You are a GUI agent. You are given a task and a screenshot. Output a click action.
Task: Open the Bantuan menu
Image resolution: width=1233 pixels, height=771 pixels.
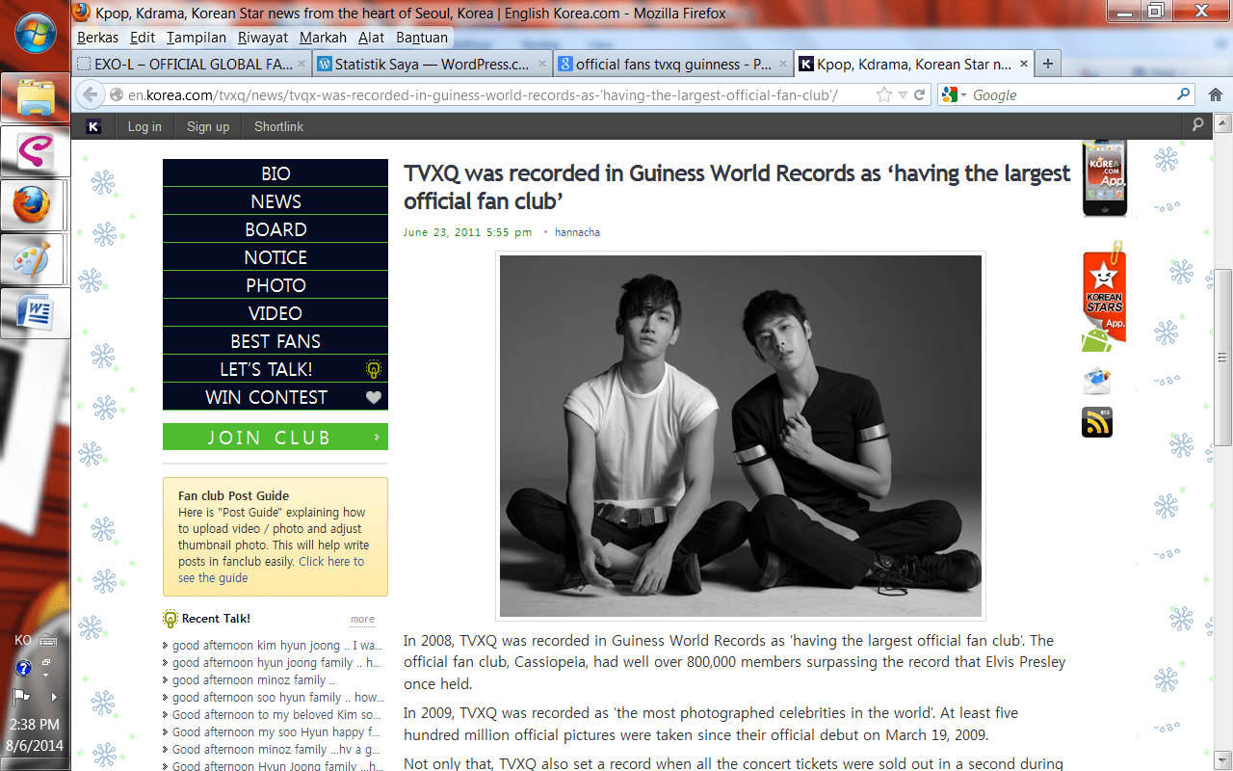422,38
